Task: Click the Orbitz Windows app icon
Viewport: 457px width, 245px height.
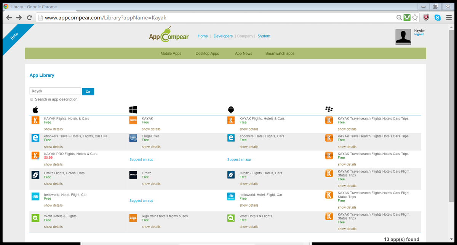Action: pos(133,175)
